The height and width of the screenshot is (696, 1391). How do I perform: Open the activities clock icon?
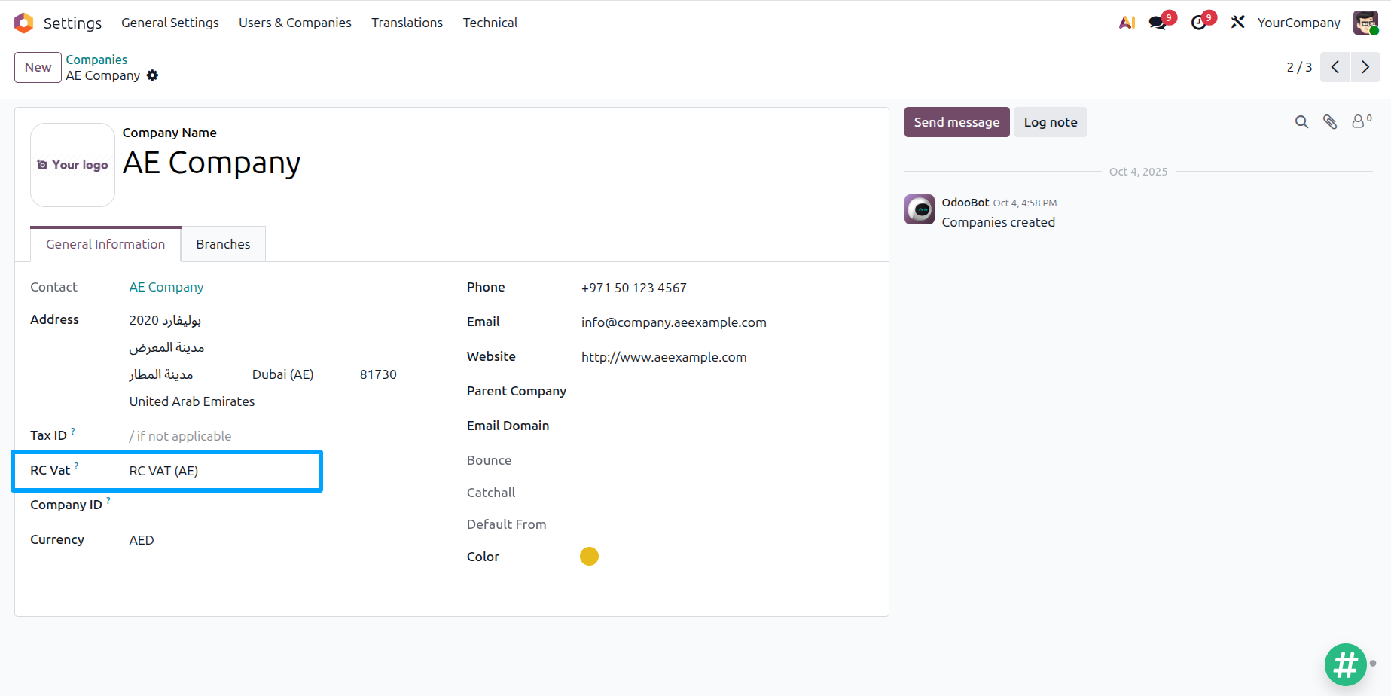pos(1198,23)
